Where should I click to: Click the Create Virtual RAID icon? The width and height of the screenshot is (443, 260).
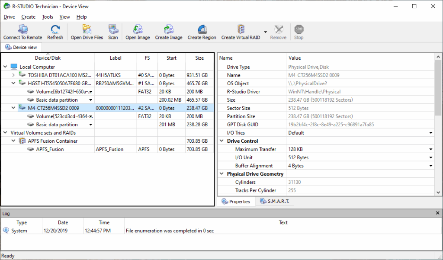click(241, 29)
